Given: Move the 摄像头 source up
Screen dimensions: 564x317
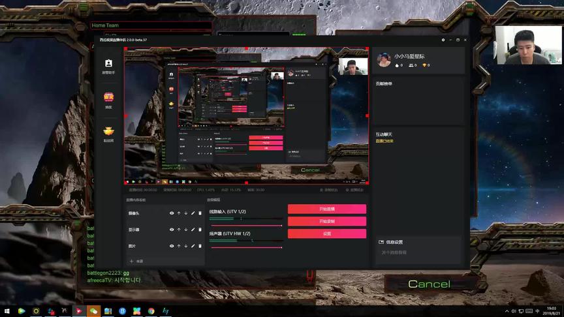Looking at the screenshot, I should coord(179,213).
